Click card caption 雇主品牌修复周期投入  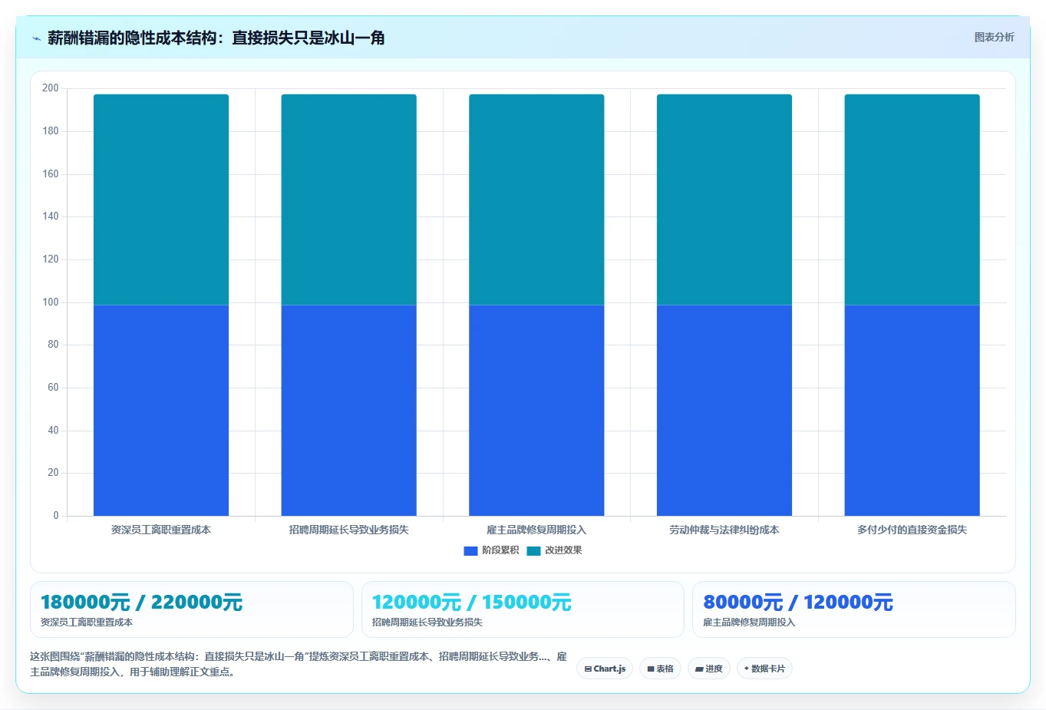[x=749, y=622]
